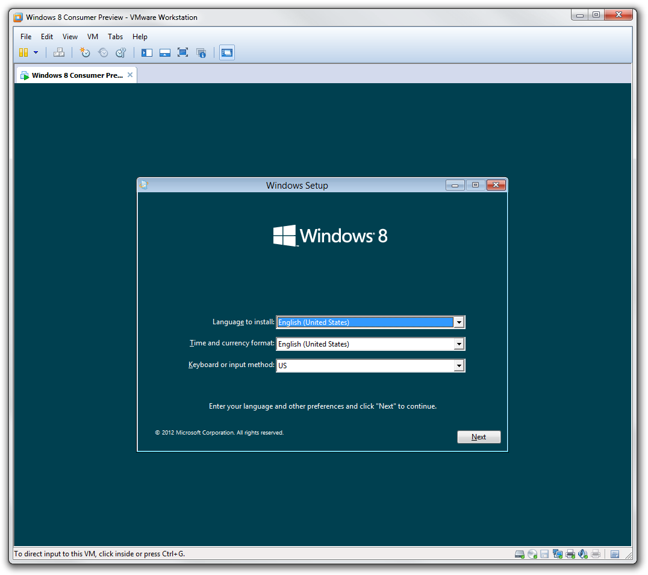This screenshot has height=575, width=648.
Task: Click the floppy drive status icon
Action: (x=544, y=554)
